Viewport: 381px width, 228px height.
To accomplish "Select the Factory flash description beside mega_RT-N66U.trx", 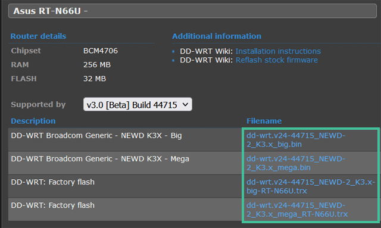I will tap(52, 205).
